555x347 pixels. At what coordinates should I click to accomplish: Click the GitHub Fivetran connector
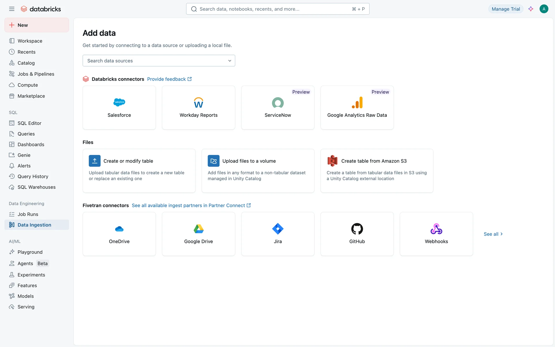[x=357, y=234]
